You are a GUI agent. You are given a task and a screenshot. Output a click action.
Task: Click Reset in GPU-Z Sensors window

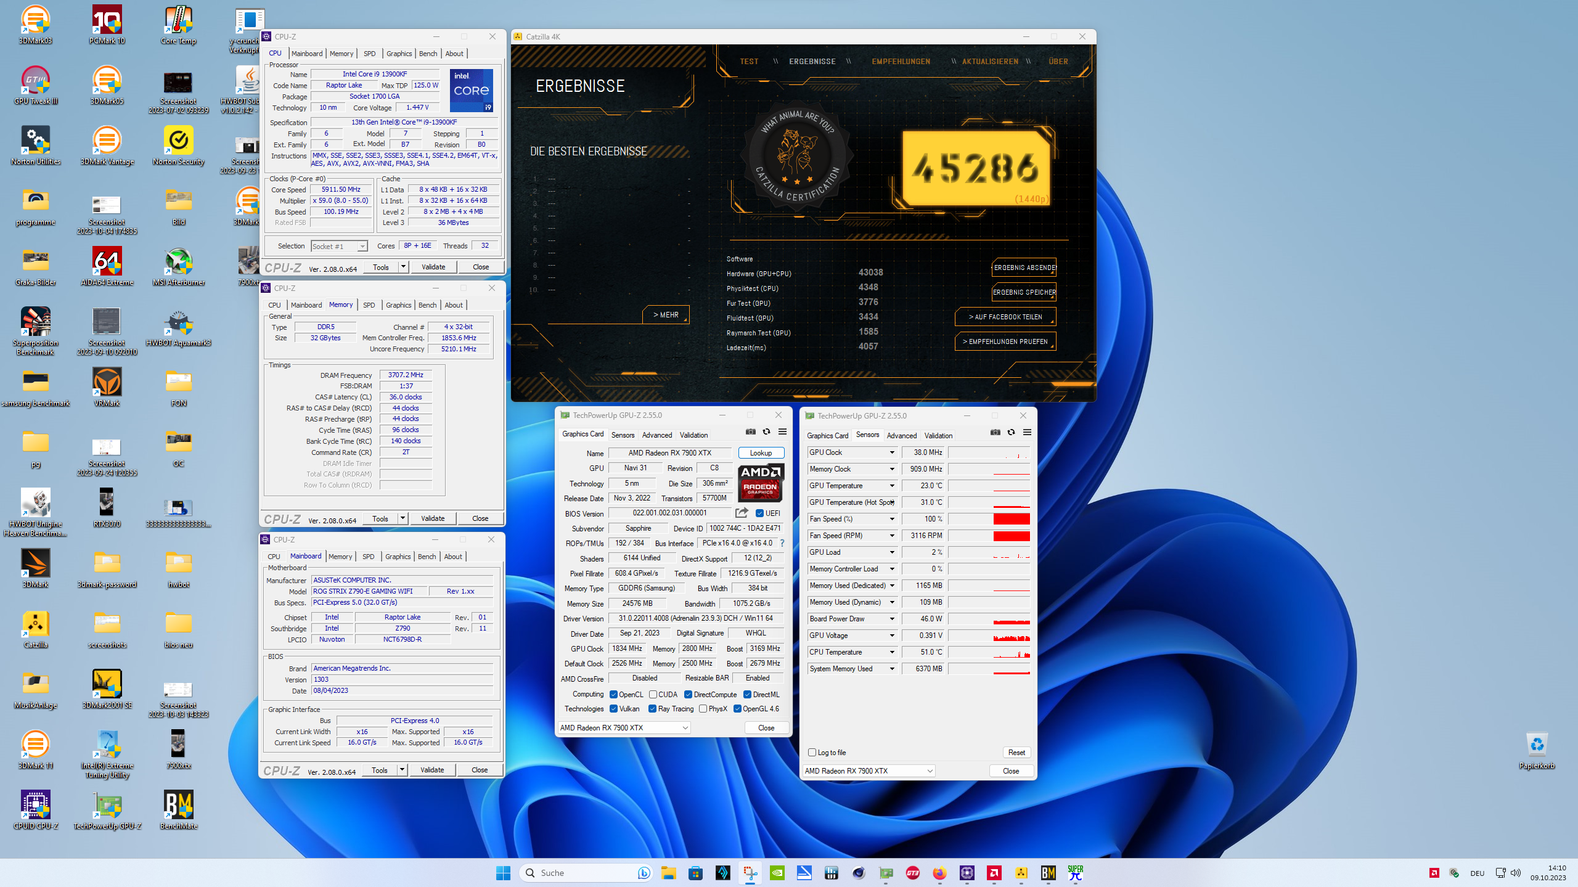click(x=1016, y=753)
